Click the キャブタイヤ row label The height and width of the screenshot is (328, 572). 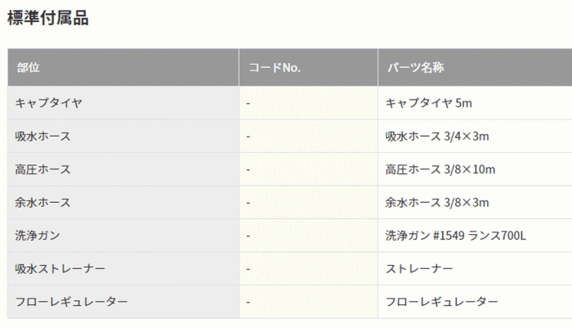(48, 103)
